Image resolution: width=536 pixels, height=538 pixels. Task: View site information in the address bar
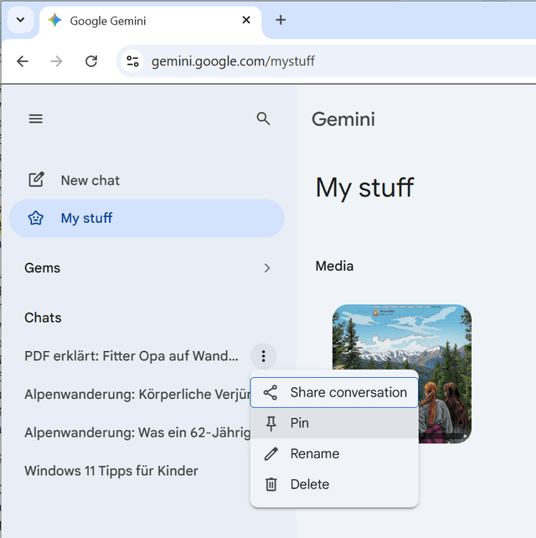coord(132,61)
